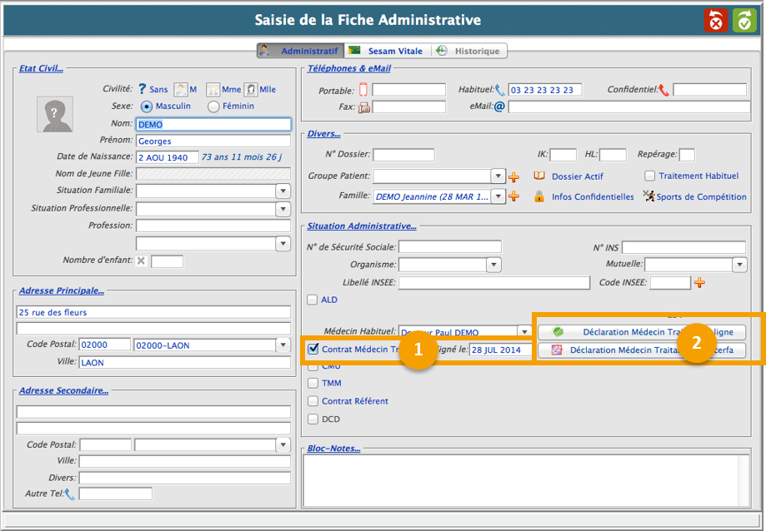Click Déclaration Médecin Traitant en ligne button
The height and width of the screenshot is (531, 766).
pos(642,332)
